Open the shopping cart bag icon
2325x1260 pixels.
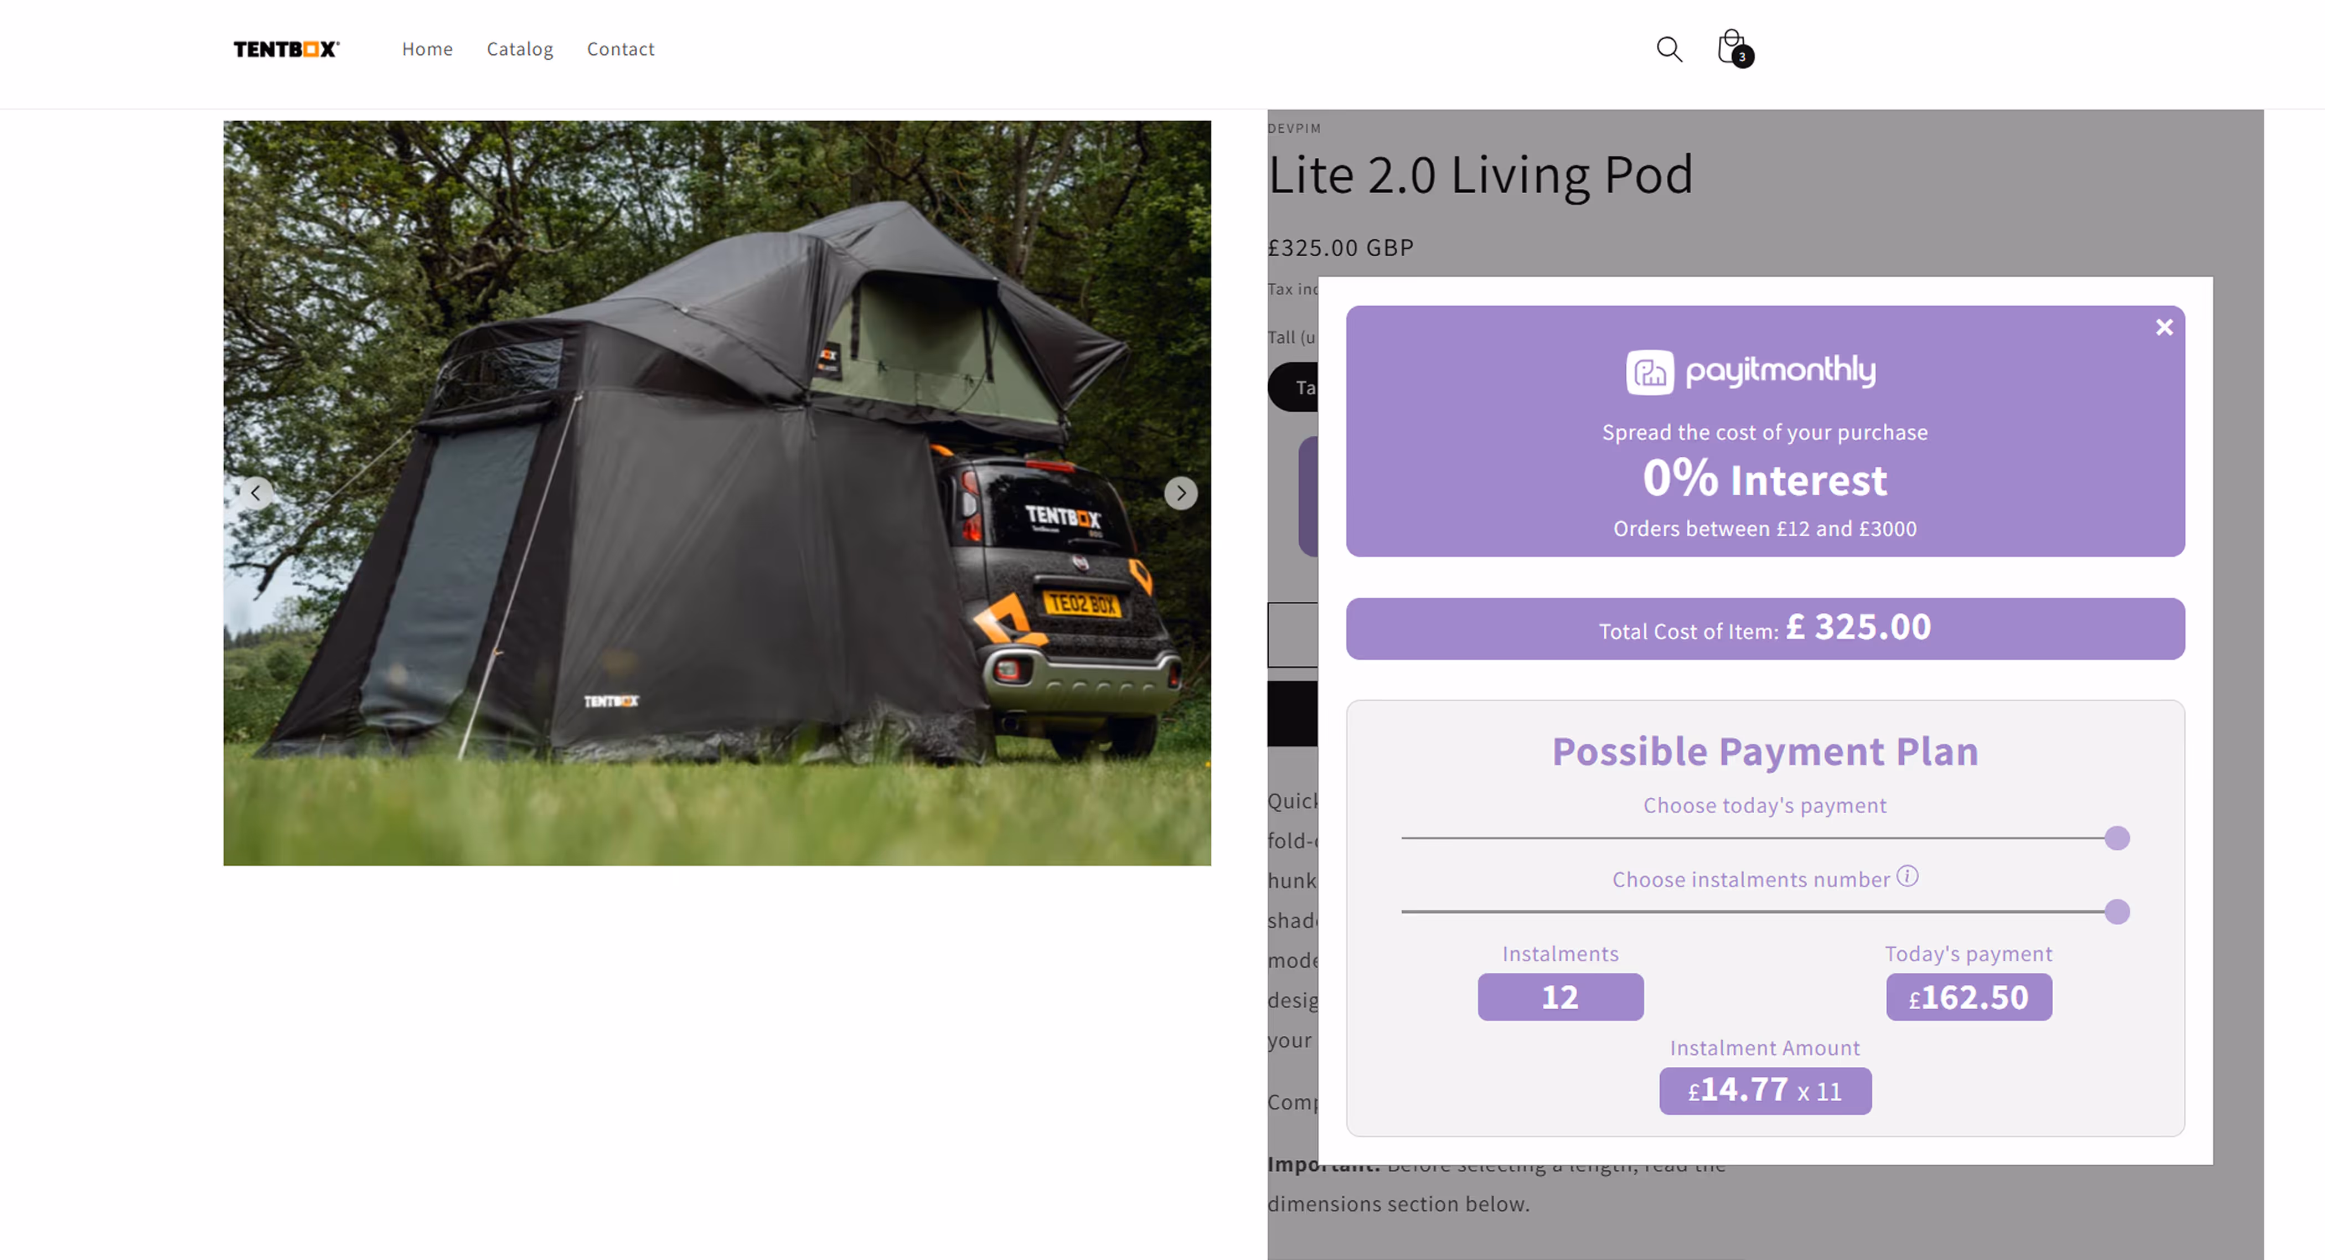[1731, 47]
